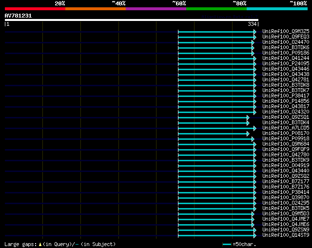Open the UniRef100_O24470 hit label
Image resolution: width=312 pixels, height=248 pixels.
(286, 42)
